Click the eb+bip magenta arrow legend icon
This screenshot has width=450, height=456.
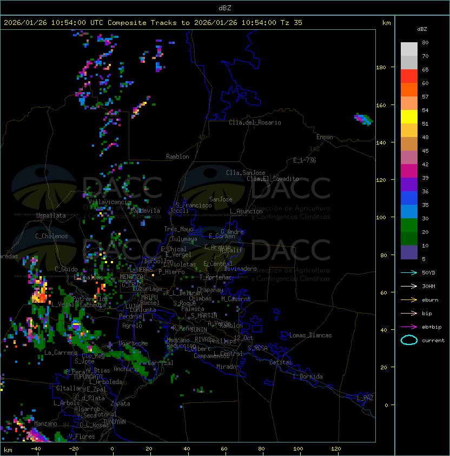(409, 327)
